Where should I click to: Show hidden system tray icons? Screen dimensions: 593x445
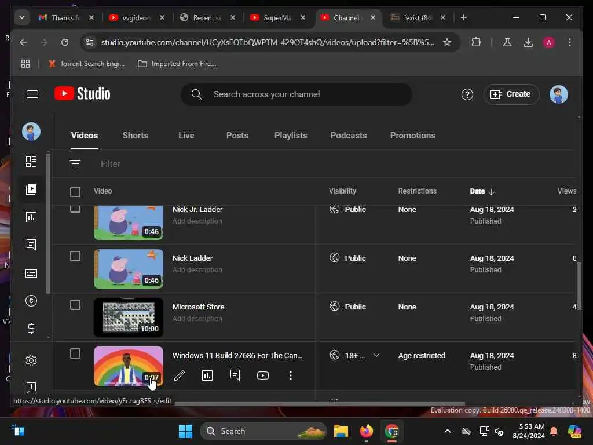(448, 431)
